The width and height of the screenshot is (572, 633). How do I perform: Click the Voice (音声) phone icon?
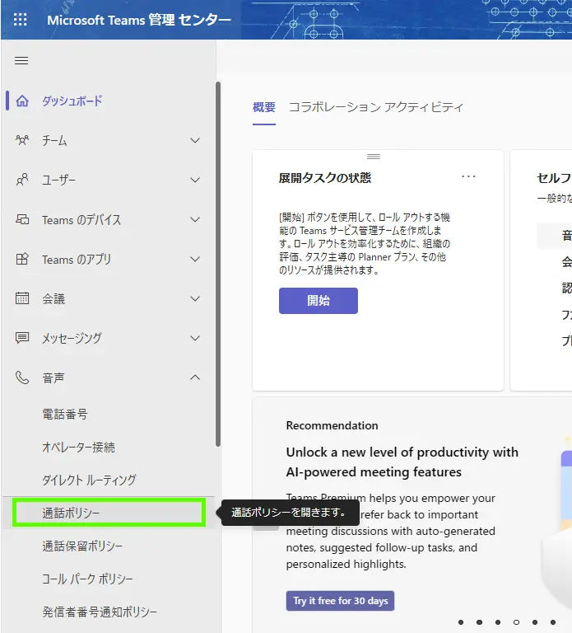pos(22,377)
